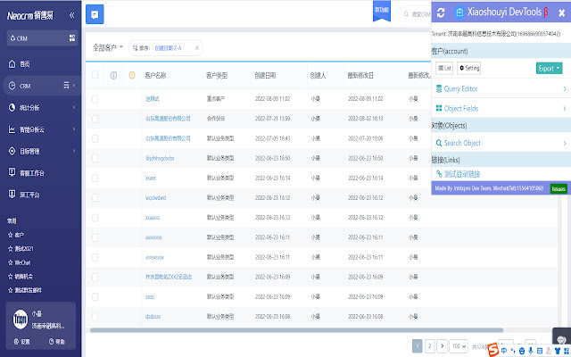The width and height of the screenshot is (571, 357).
Task: Click the user avatar in sidebar footer
Action: [21, 320]
